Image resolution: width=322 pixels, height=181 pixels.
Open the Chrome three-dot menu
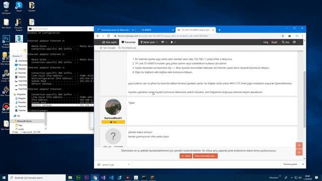tap(302, 36)
